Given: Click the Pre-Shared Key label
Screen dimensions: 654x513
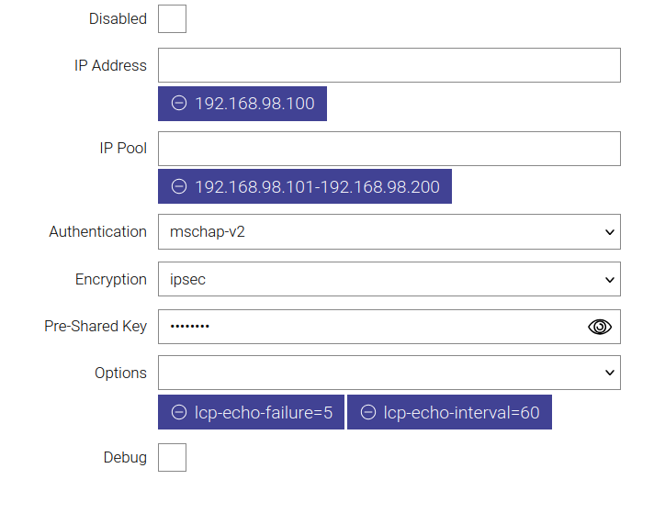Looking at the screenshot, I should [96, 326].
